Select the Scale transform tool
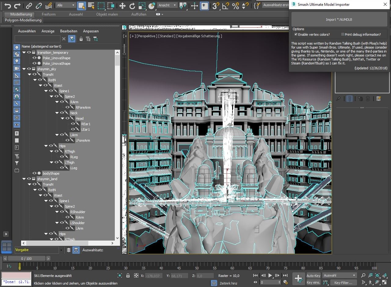391x287 pixels. click(x=142, y=5)
